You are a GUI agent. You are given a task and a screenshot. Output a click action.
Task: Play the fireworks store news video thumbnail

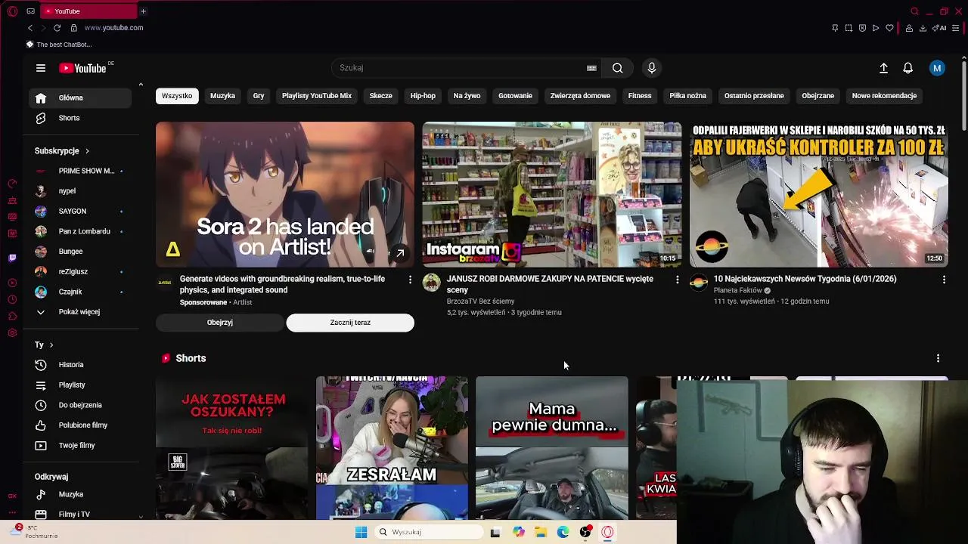(818, 194)
